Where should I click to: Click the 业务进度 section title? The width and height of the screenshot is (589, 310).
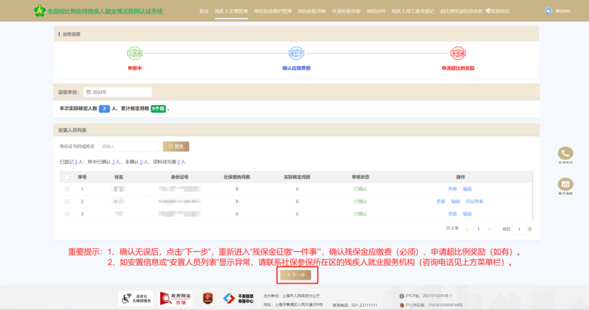click(x=71, y=34)
